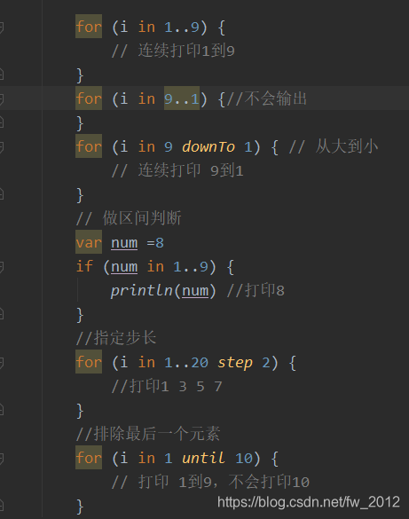Image resolution: width=409 pixels, height=519 pixels.
Task: Click the comment '//打印8'
Action: pyautogui.click(x=256, y=290)
